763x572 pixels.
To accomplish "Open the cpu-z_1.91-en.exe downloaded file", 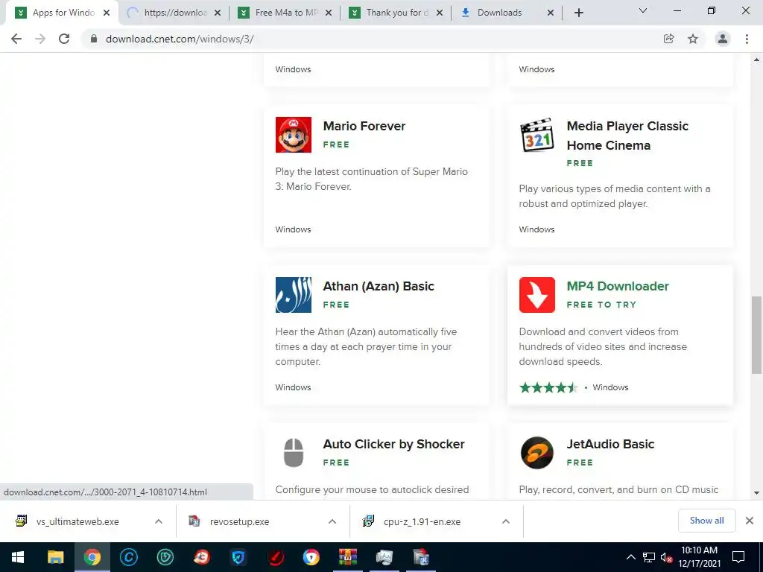I will [x=422, y=521].
